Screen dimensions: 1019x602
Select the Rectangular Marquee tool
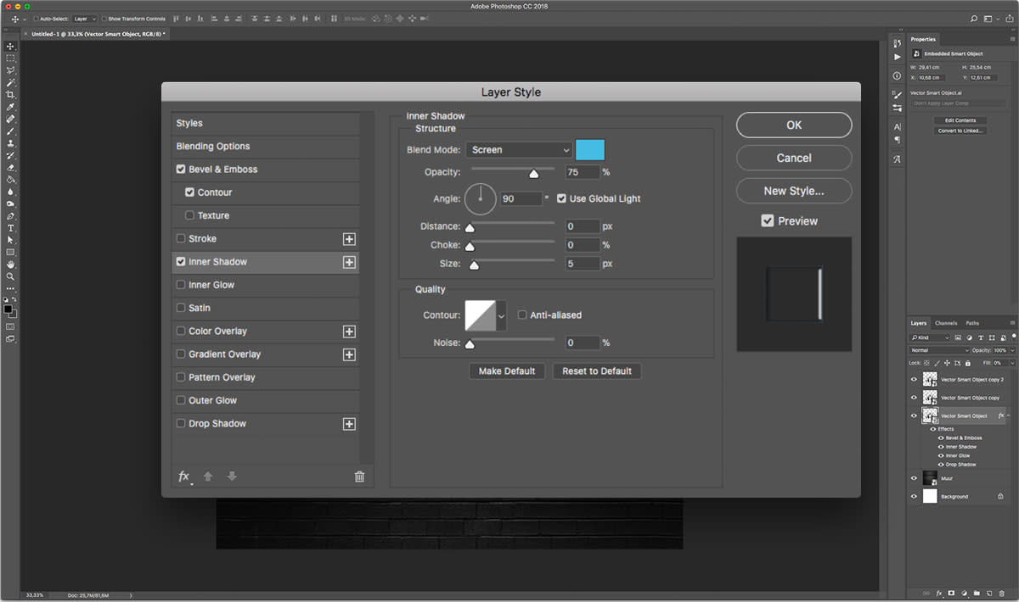click(10, 59)
